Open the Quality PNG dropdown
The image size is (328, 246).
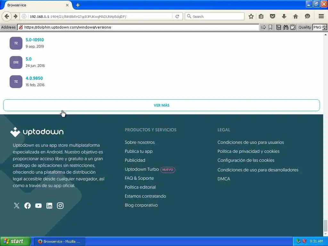tap(320, 27)
